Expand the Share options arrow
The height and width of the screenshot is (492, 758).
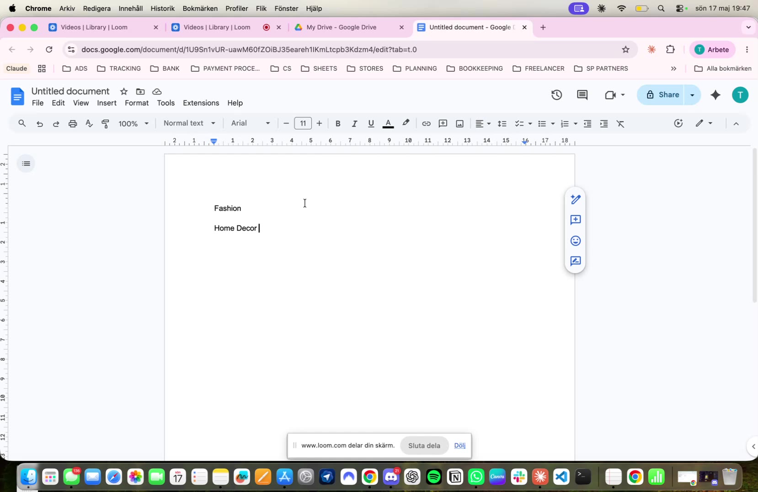pos(692,95)
